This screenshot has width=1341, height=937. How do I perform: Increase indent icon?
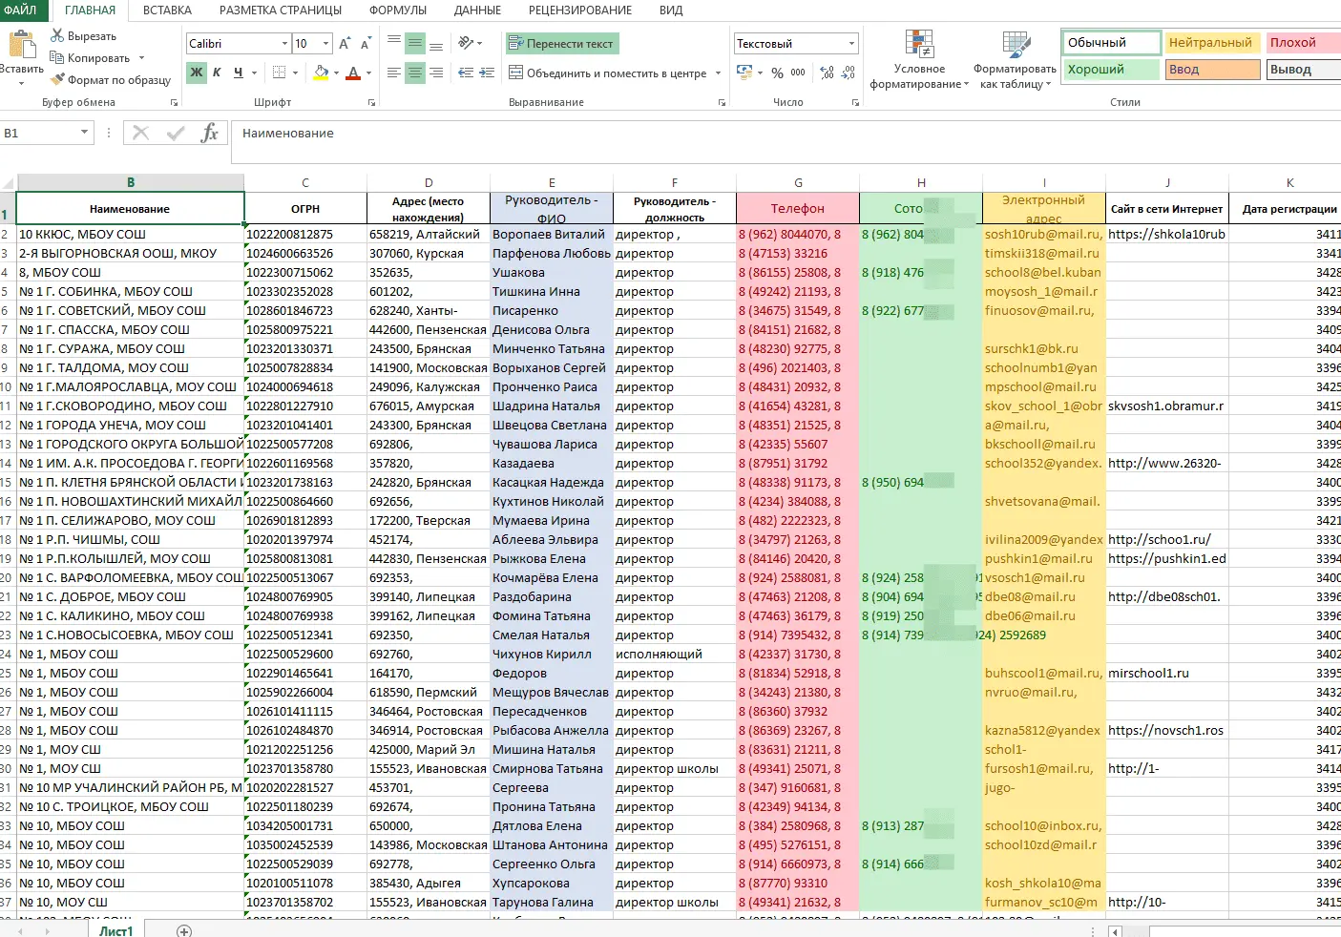coord(487,73)
